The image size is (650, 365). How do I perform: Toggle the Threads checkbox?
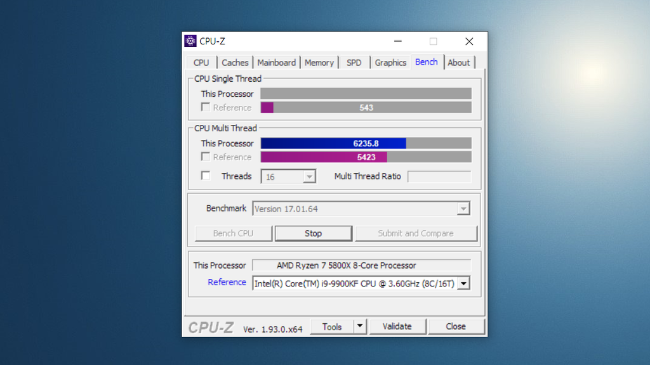205,176
